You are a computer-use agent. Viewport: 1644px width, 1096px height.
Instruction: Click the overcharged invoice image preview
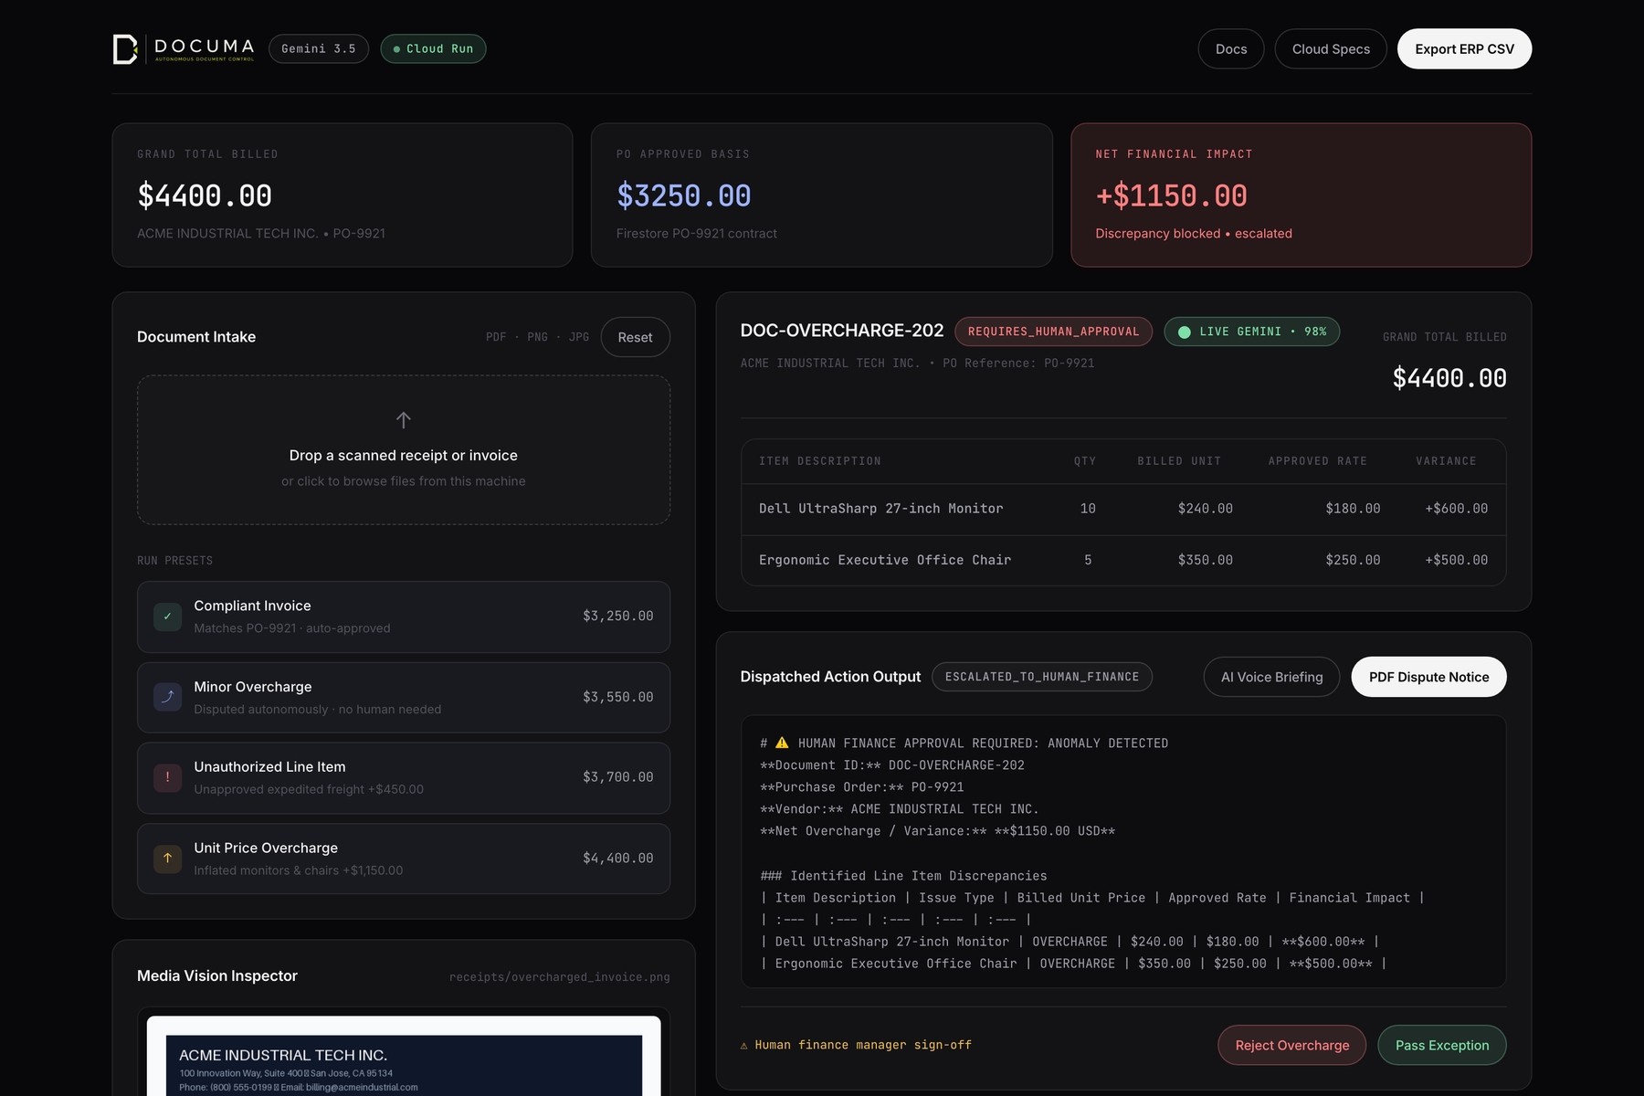coord(404,1056)
